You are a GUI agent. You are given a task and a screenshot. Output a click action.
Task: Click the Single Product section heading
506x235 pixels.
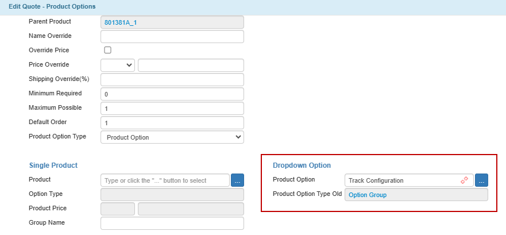[x=53, y=165]
